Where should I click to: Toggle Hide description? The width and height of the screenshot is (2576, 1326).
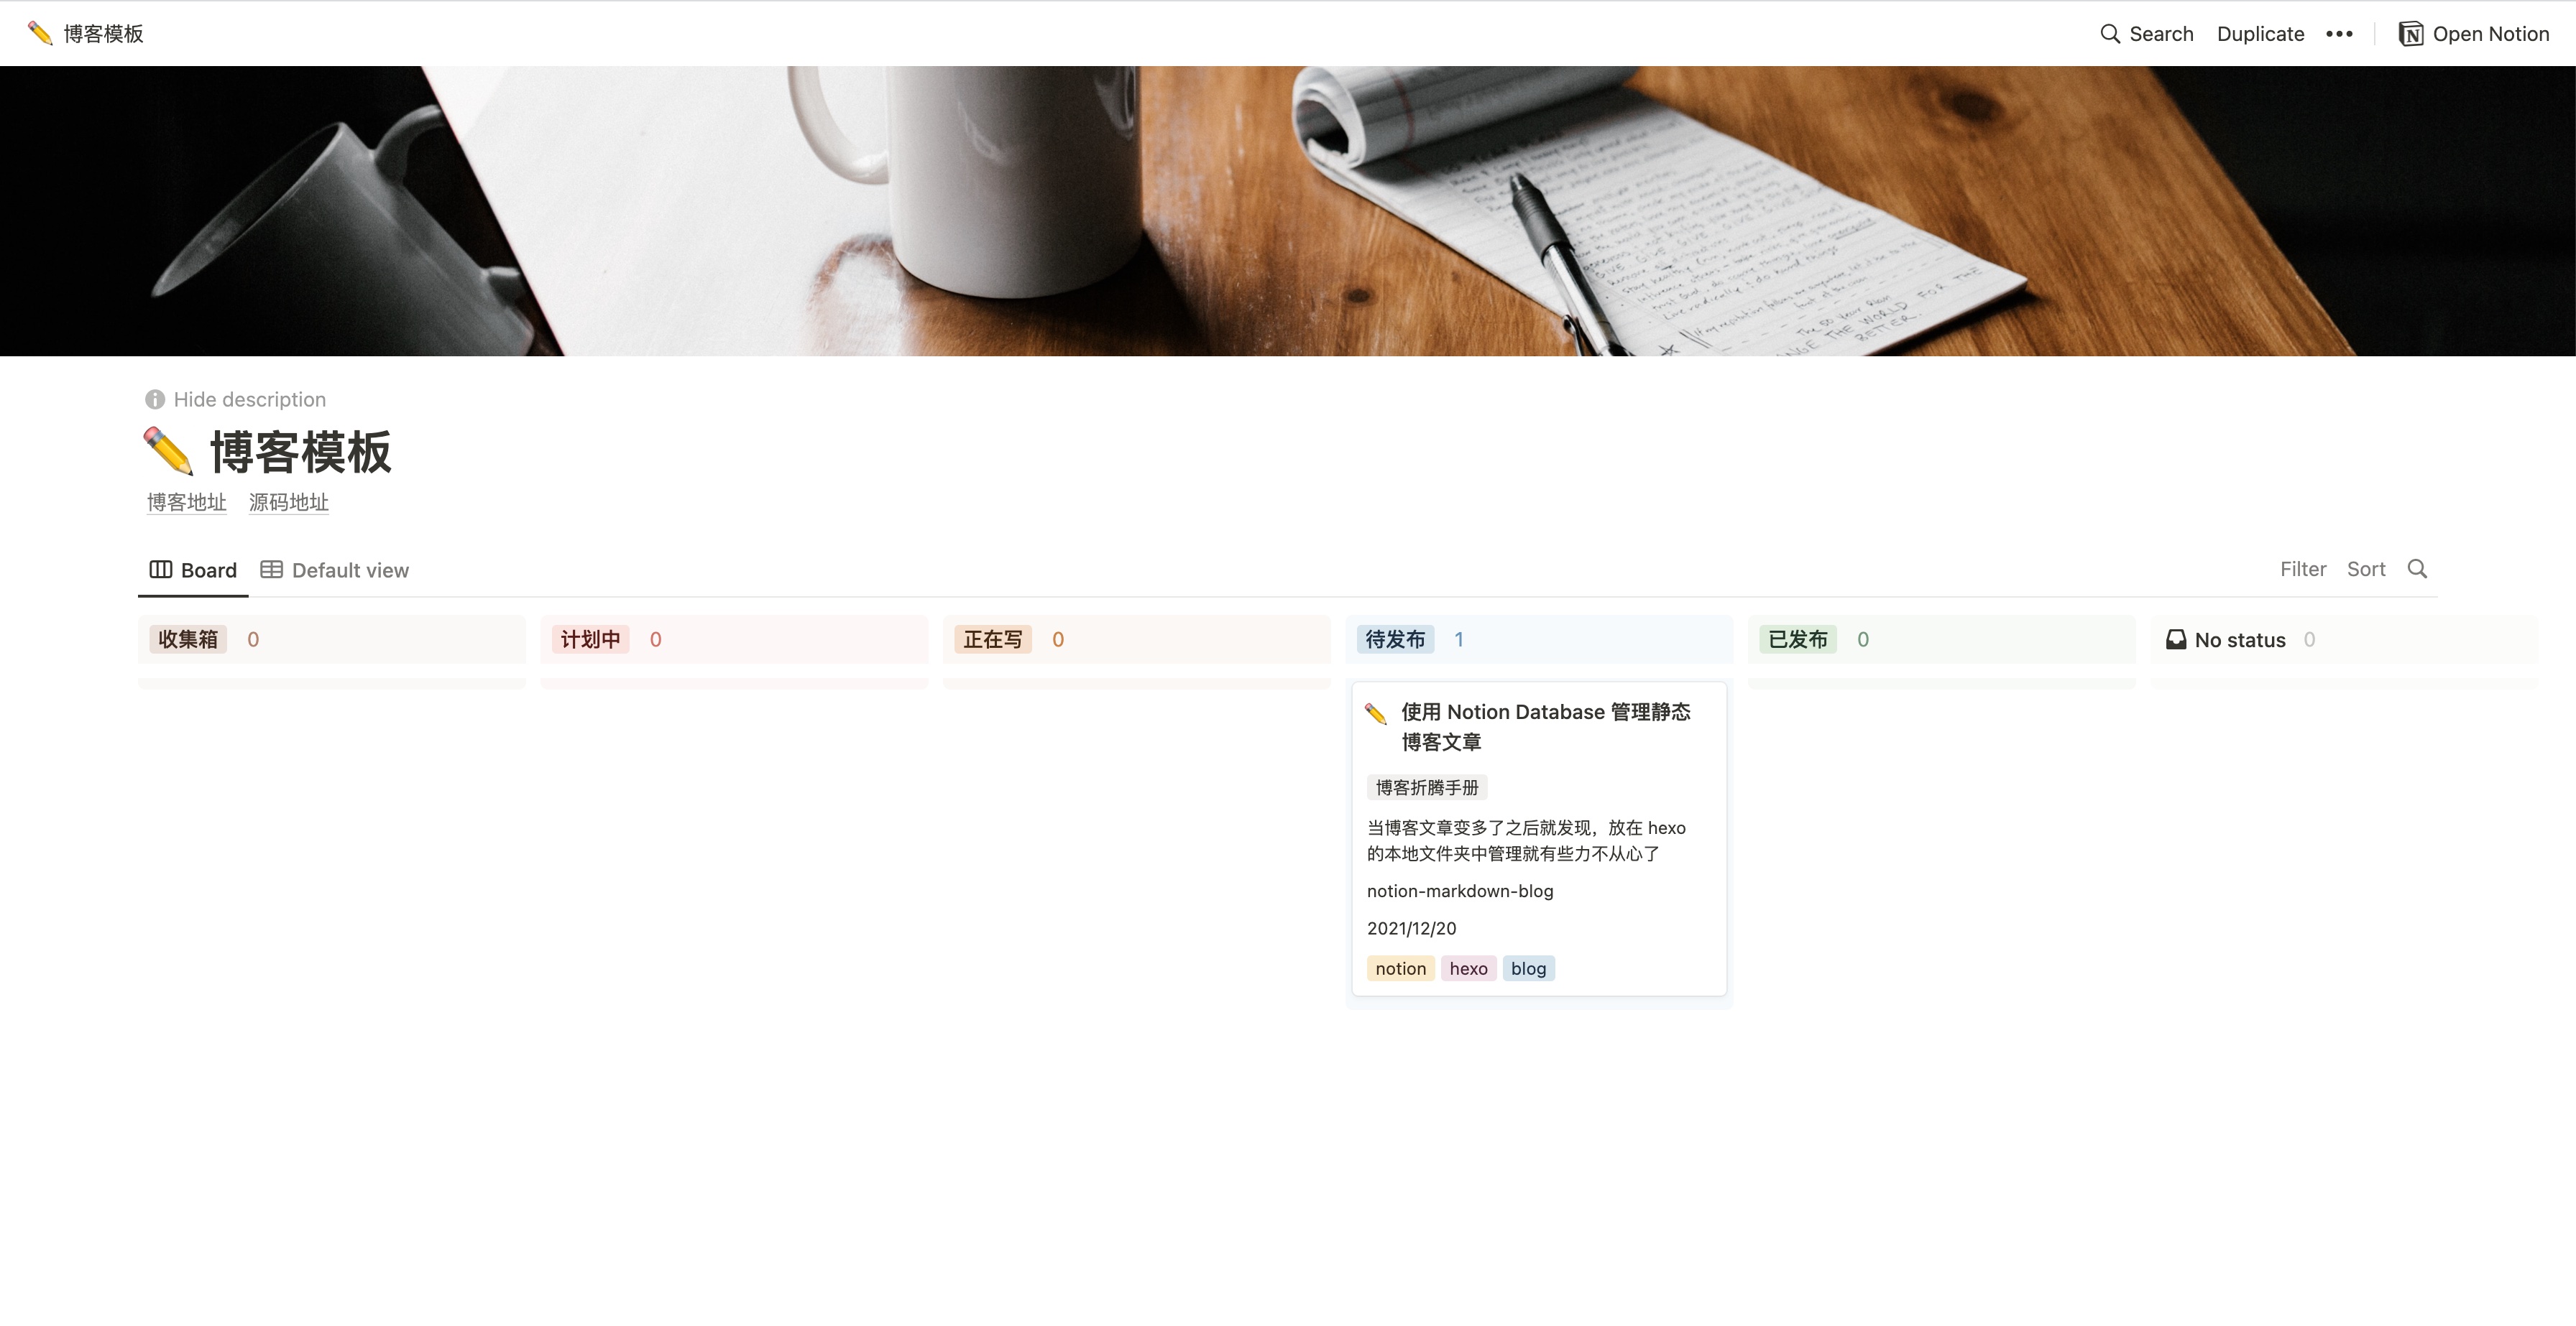tap(249, 399)
